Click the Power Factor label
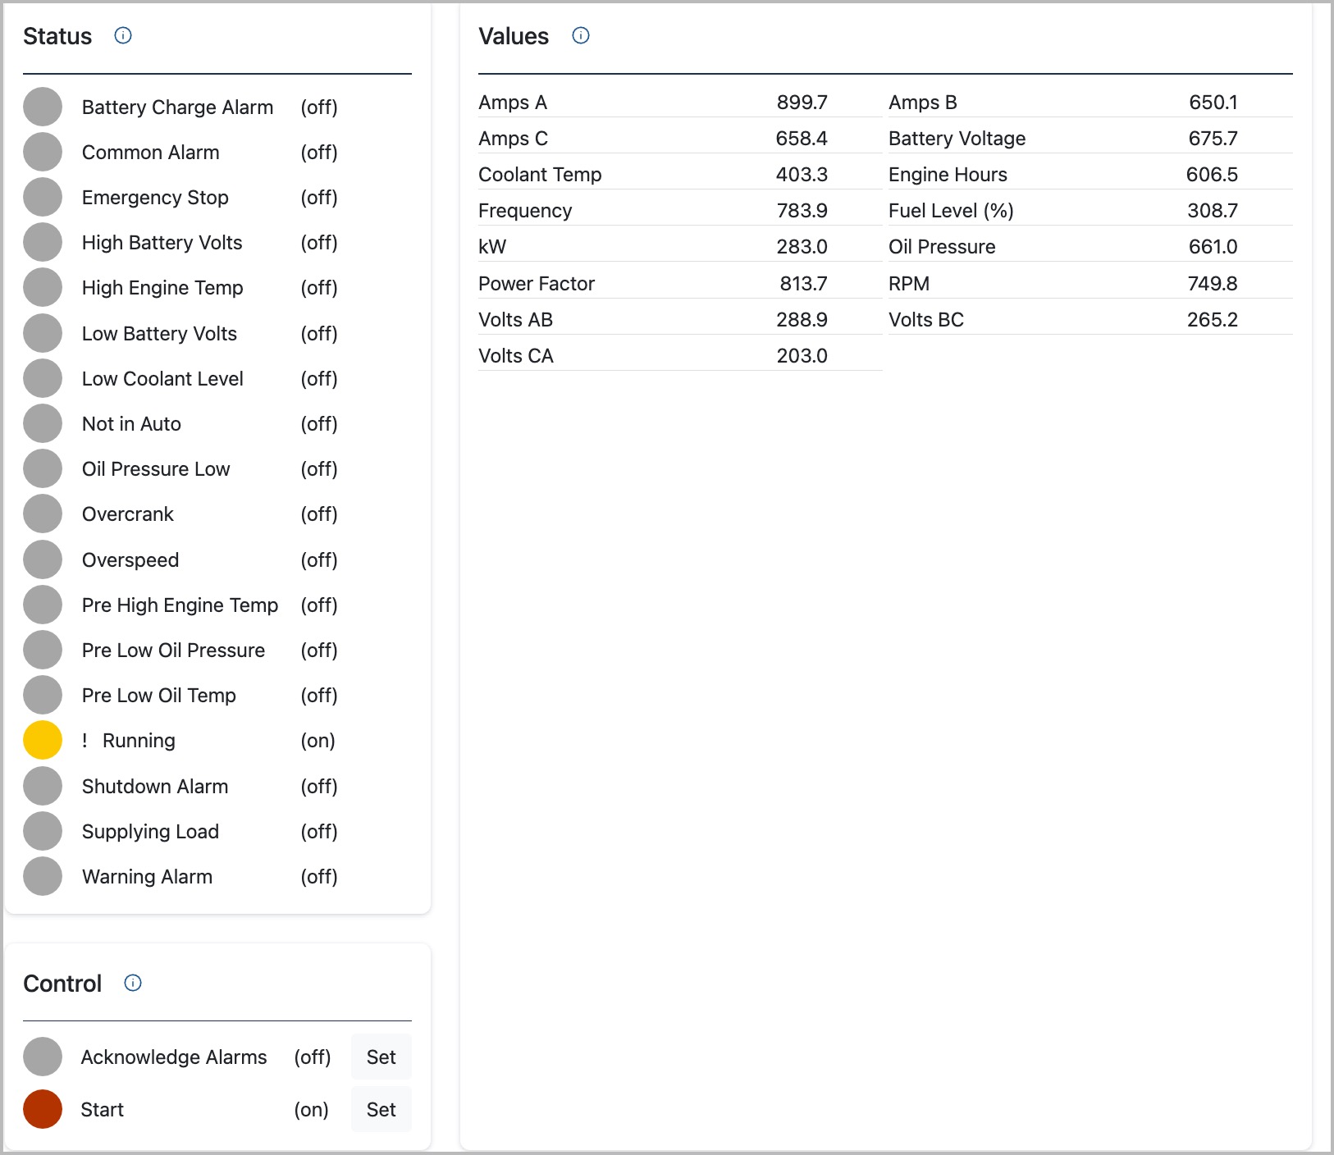 (x=537, y=283)
